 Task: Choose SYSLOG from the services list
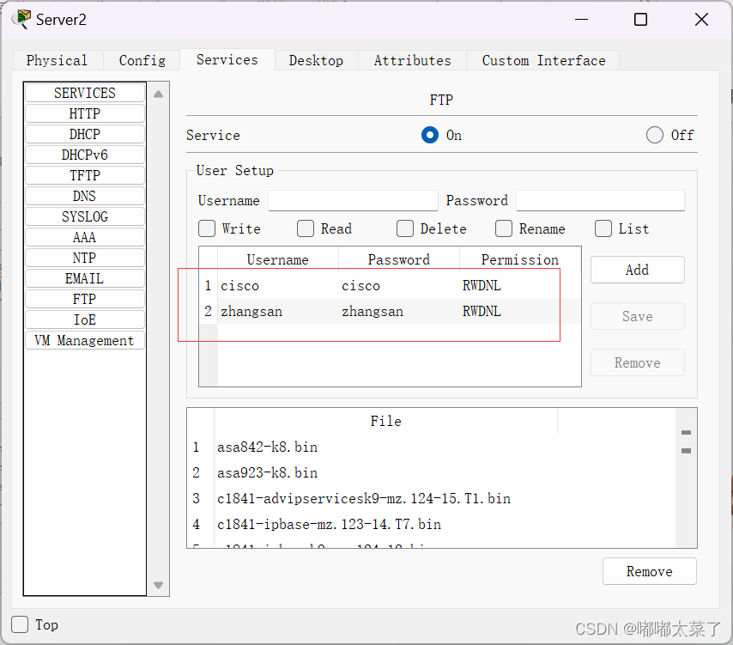(85, 216)
